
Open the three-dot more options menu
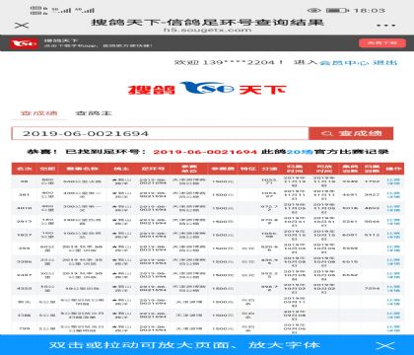tap(385, 26)
